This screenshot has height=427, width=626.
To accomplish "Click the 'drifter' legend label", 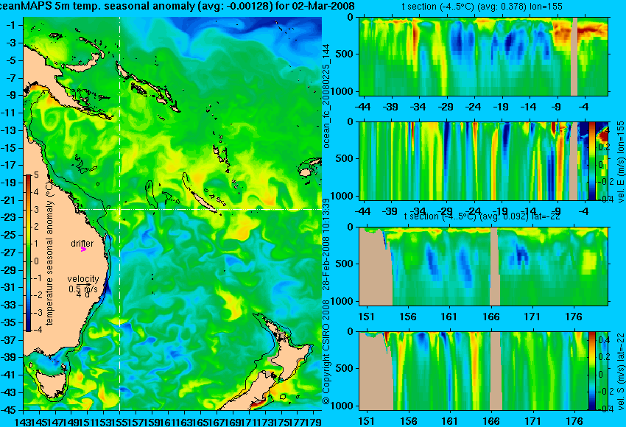I will tap(82, 244).
